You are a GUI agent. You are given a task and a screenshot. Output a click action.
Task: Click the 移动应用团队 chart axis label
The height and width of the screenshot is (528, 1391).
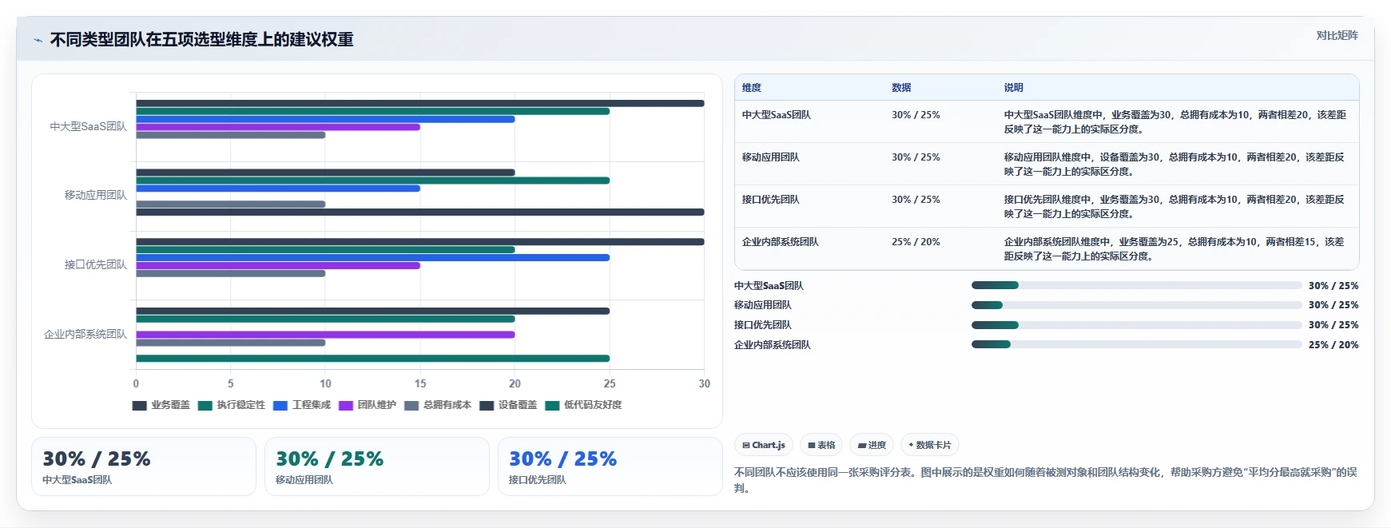(96, 195)
